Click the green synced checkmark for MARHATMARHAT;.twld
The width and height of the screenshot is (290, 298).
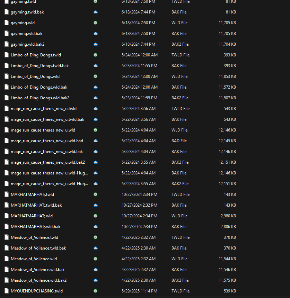coord(96,195)
